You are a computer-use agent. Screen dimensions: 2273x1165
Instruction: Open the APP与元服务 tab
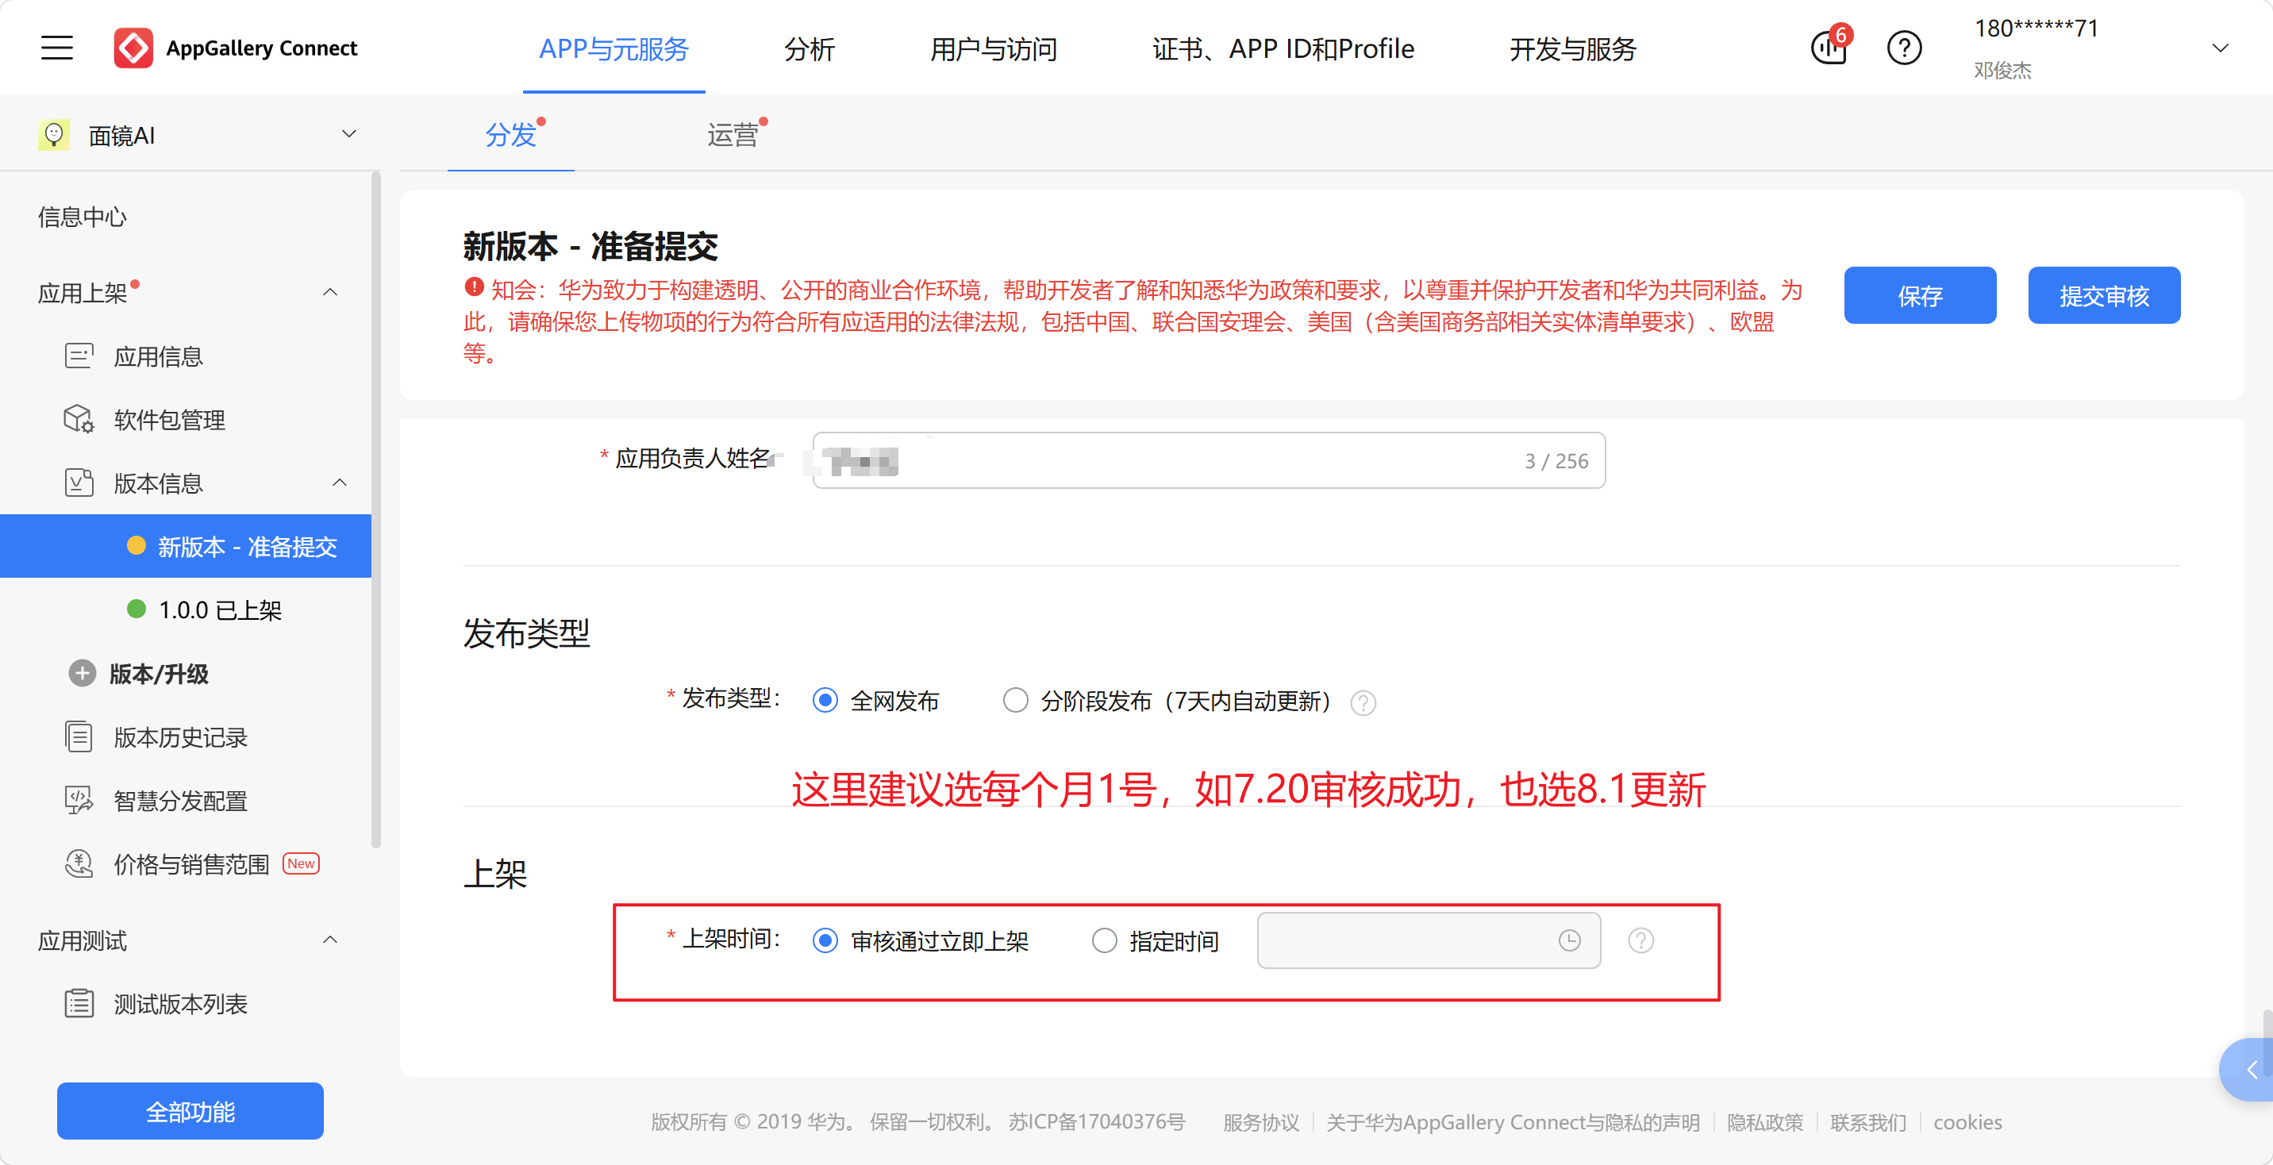(x=614, y=48)
